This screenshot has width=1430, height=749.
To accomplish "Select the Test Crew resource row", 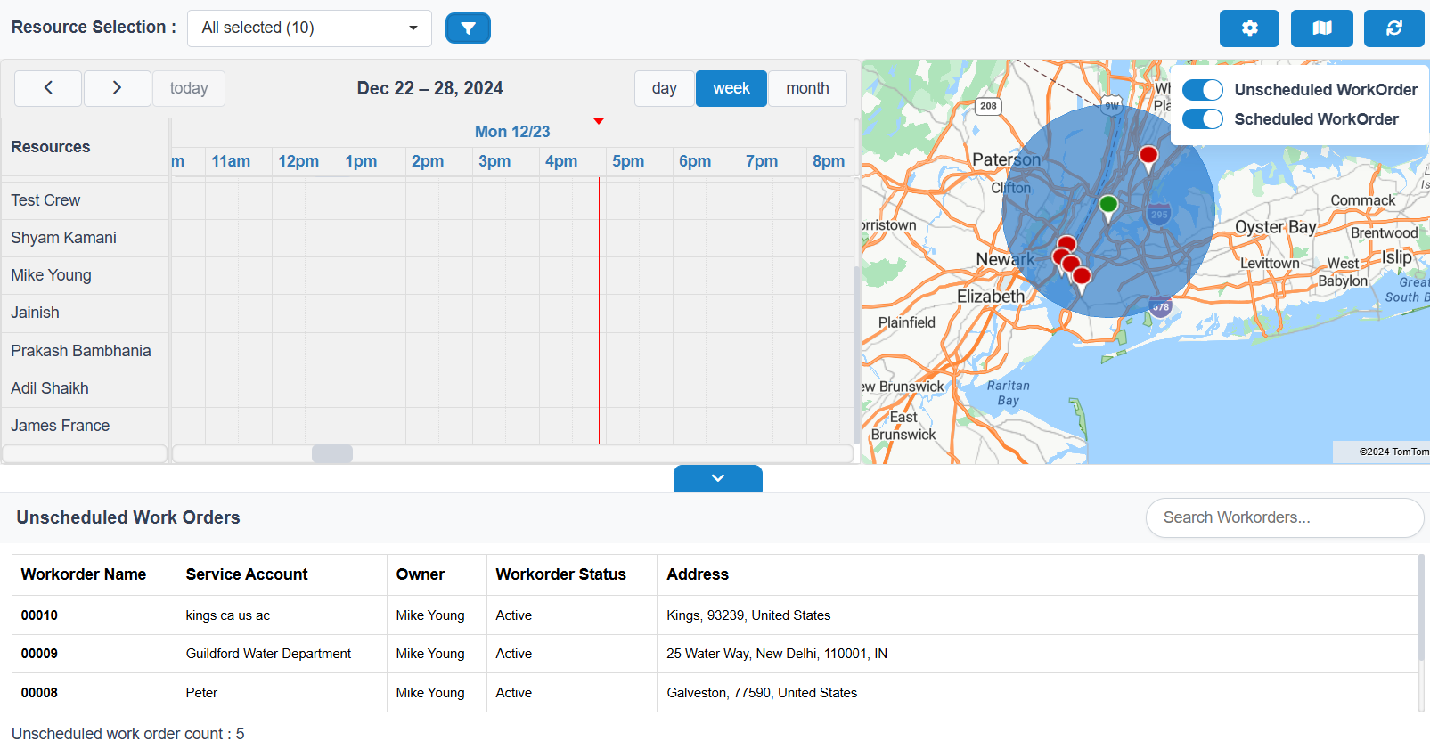I will [x=85, y=200].
